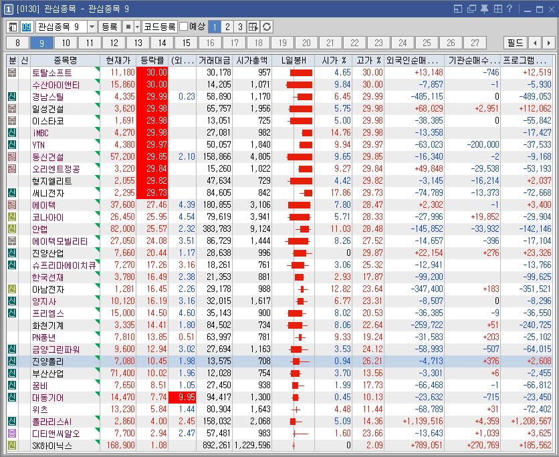559x457 pixels.
Task: Switch to group tab 8
Action: tap(17, 43)
